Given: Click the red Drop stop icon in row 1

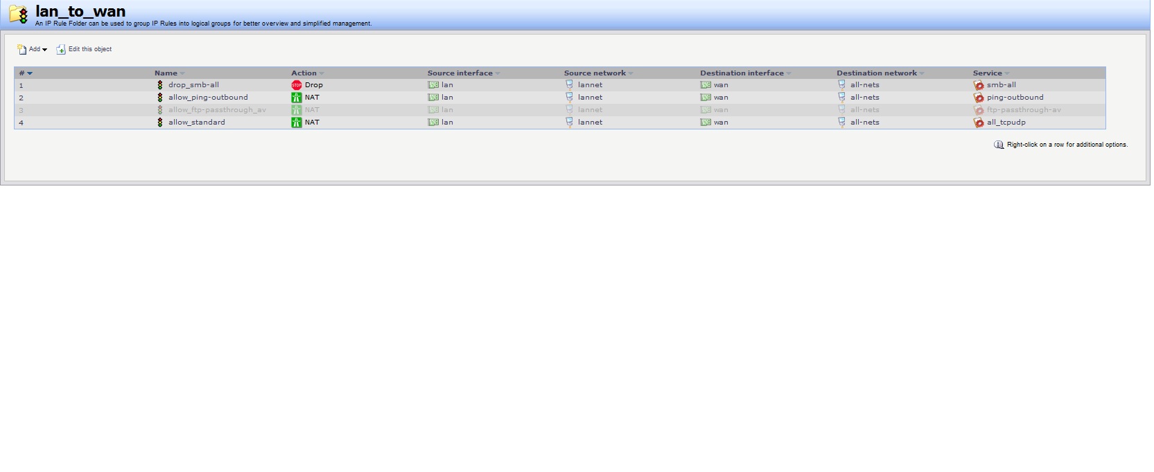Looking at the screenshot, I should pos(297,85).
